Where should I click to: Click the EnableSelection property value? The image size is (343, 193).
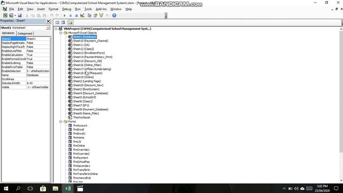coord(38,71)
